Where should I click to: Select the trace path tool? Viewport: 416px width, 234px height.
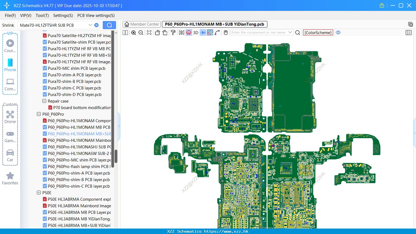217,32
